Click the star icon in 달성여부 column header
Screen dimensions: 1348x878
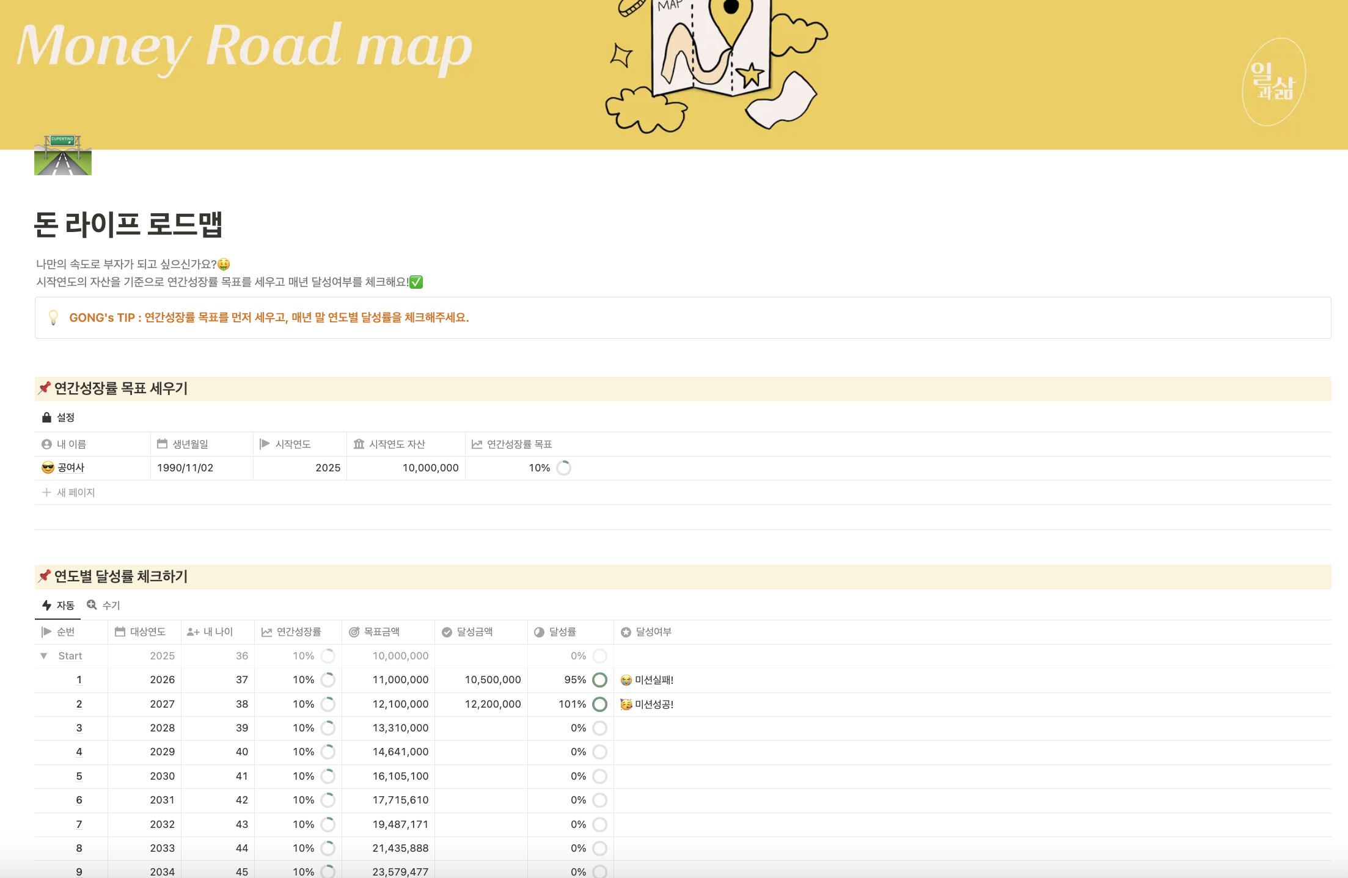click(x=626, y=632)
